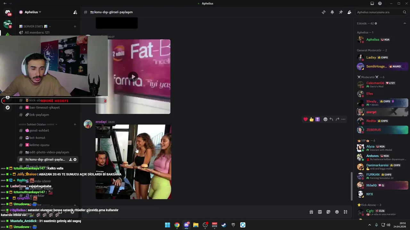The width and height of the screenshot is (410, 230).
Task: Go back with the title bar arrow
Action: click(x=5, y=4)
